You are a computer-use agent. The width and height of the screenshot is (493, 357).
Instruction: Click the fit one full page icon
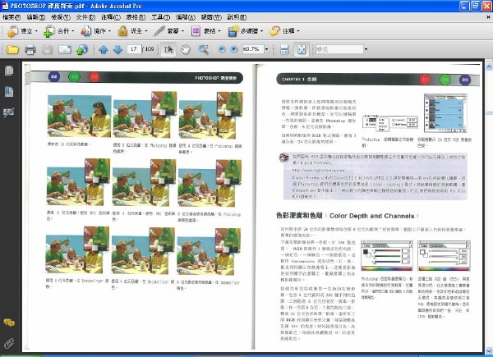click(302, 49)
